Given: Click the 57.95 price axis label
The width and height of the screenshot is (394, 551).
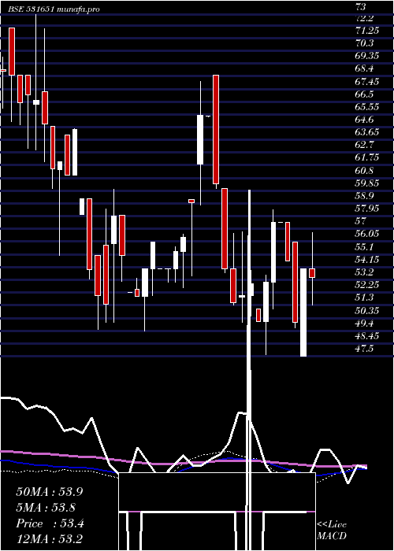Looking at the screenshot, I should (367, 209).
